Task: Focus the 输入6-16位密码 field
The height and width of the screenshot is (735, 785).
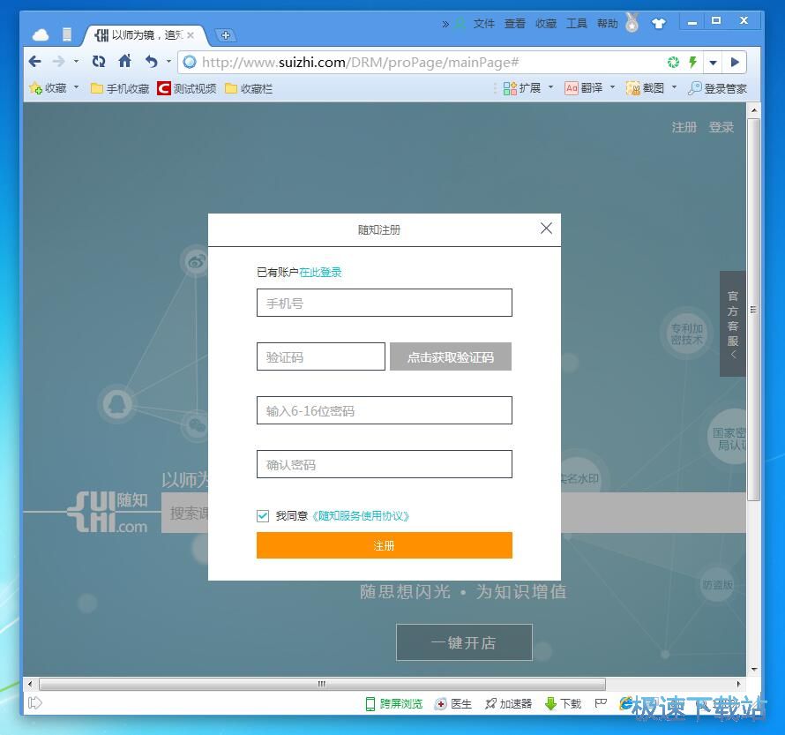Action: pos(385,410)
